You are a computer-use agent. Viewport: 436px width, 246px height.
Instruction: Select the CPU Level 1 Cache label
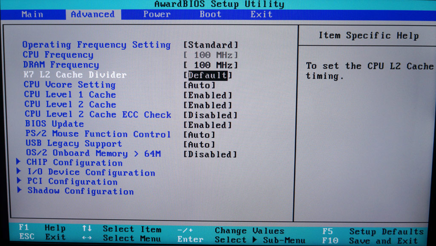(x=70, y=95)
